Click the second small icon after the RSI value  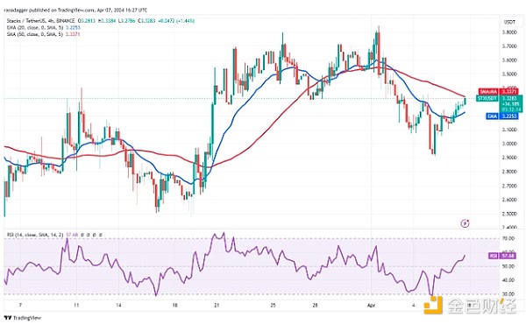click(89, 236)
